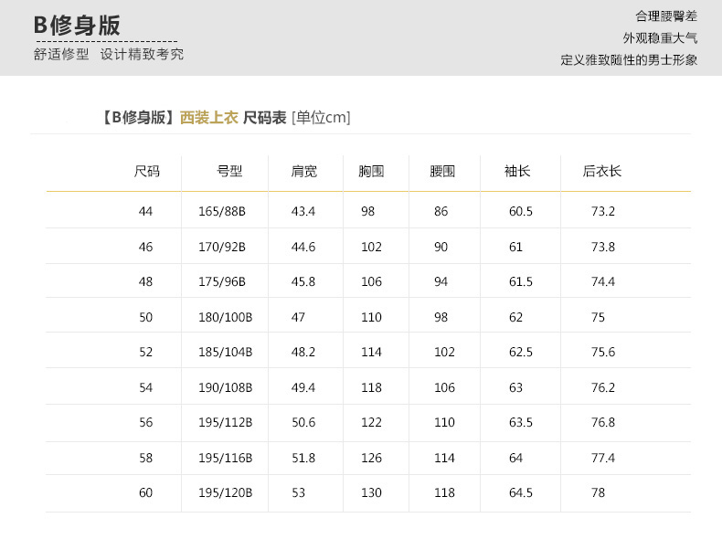Click the 后衣长 column header

coord(602,171)
